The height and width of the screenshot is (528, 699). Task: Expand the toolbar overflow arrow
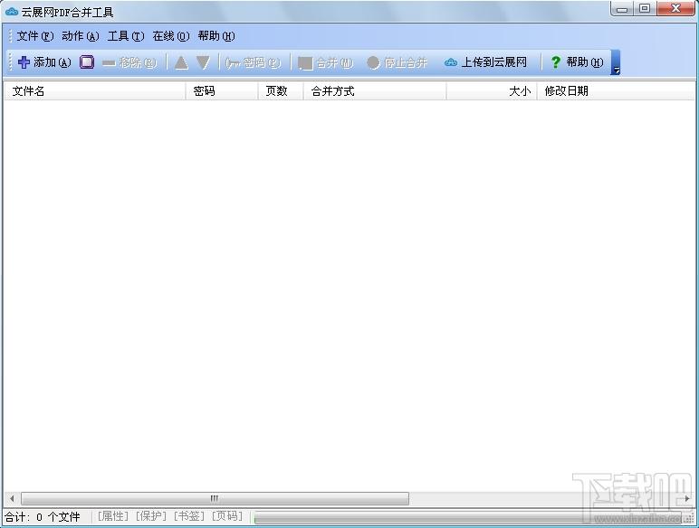tap(616, 62)
